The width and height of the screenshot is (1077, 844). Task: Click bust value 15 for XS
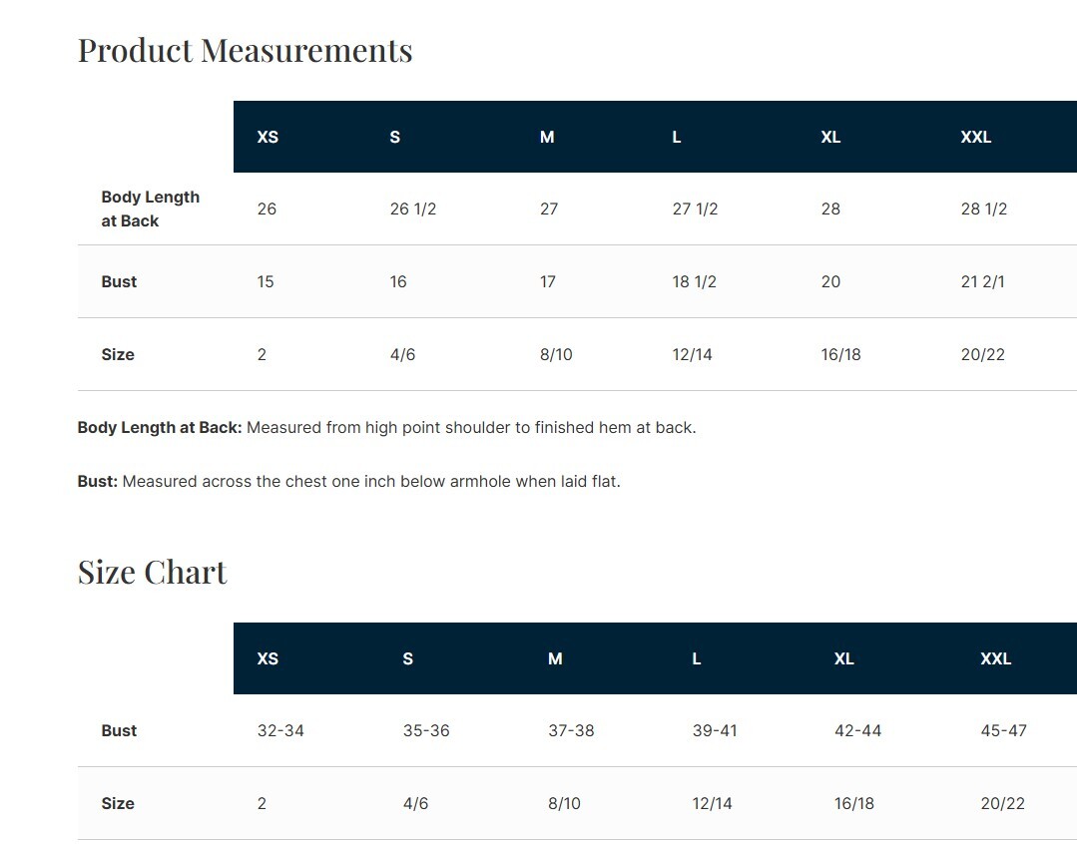[266, 282]
